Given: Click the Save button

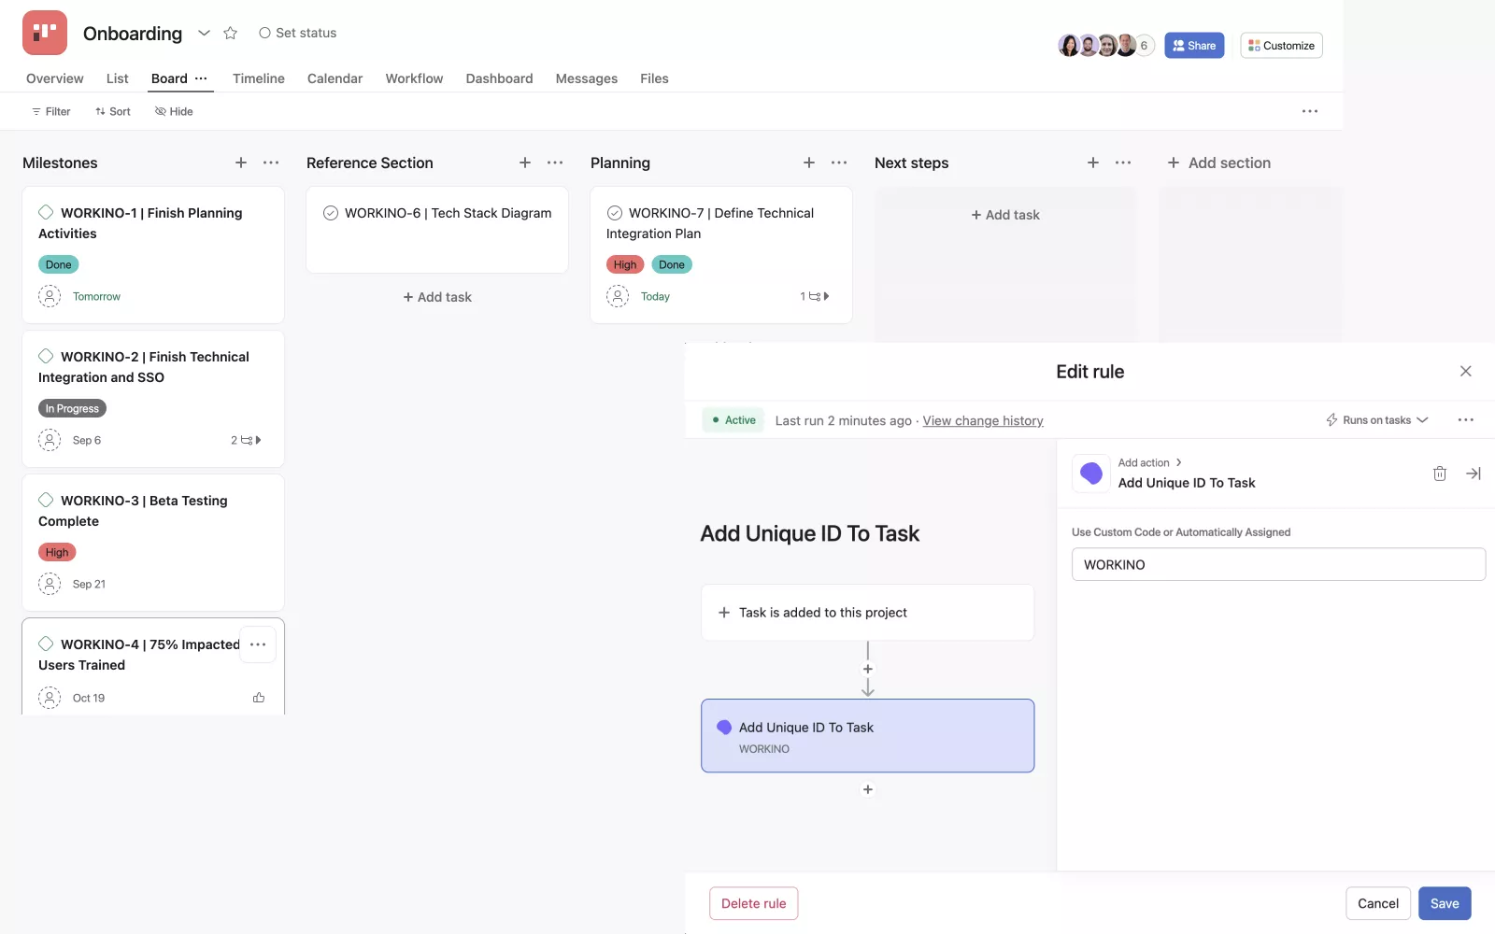Looking at the screenshot, I should point(1444,903).
